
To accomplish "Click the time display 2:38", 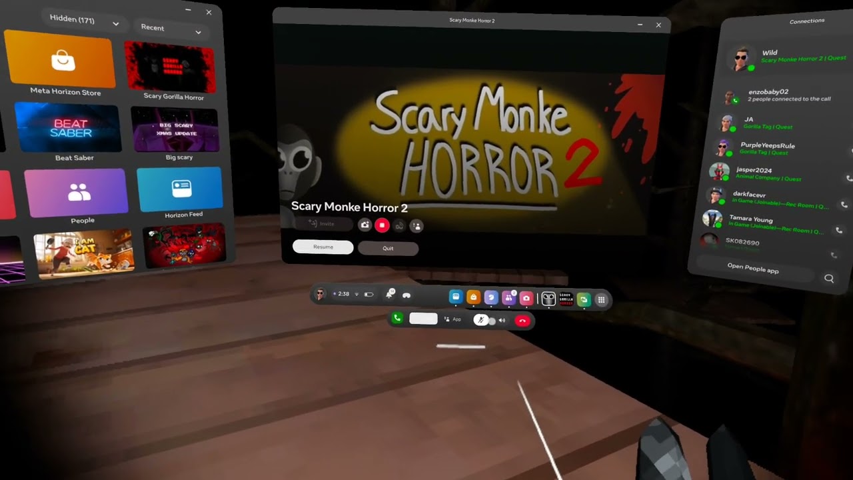I will (343, 294).
